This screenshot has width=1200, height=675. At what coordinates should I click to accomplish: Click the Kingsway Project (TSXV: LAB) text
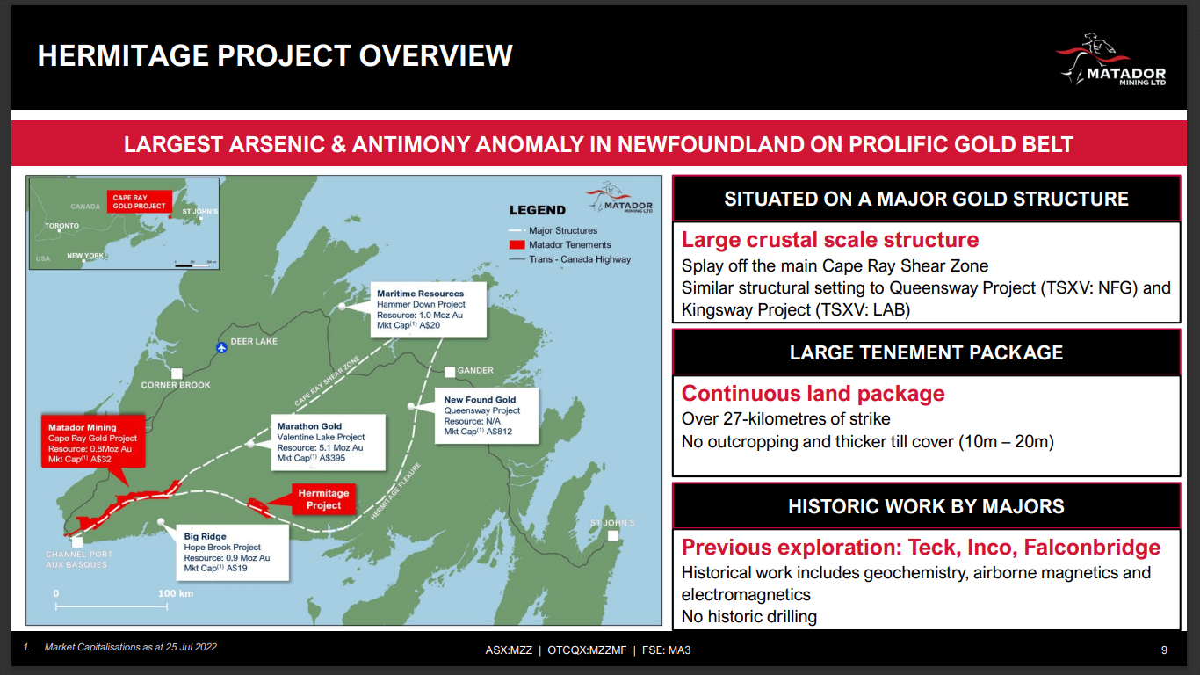pyautogui.click(x=796, y=310)
